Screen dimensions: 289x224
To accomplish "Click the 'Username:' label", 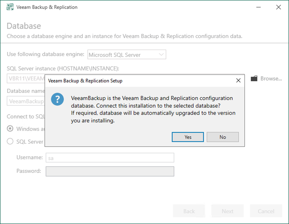I will click(29, 157).
